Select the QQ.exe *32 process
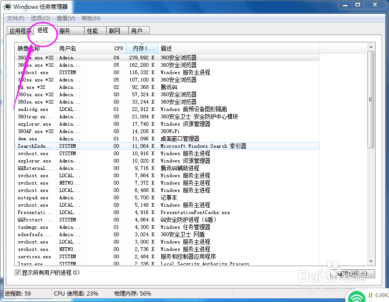The width and height of the screenshot is (389, 302). pyautogui.click(x=167, y=87)
